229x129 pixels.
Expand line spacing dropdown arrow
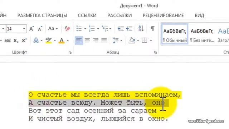point(121,40)
